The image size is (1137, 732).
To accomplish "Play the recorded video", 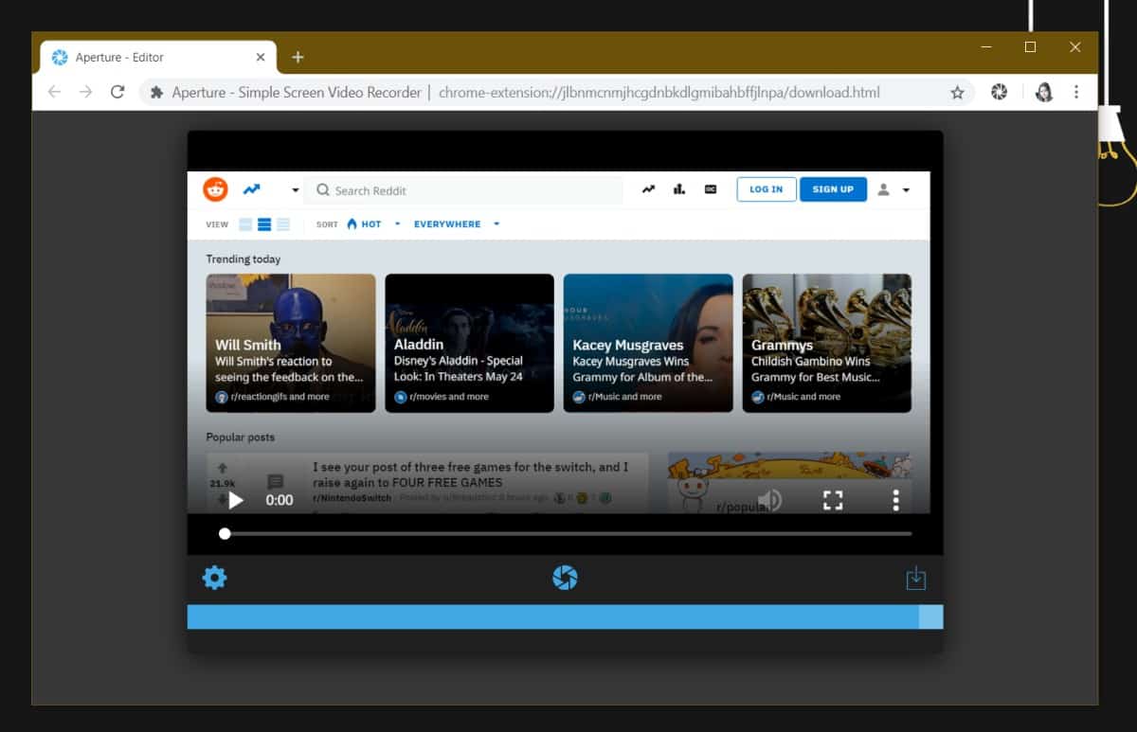I will pyautogui.click(x=236, y=500).
